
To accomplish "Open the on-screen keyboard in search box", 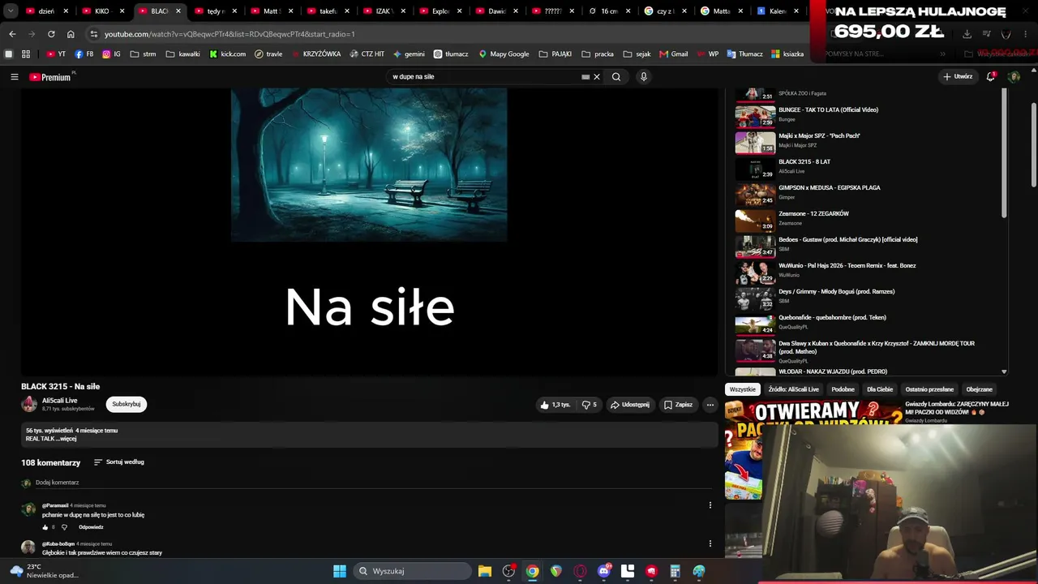I will click(585, 77).
